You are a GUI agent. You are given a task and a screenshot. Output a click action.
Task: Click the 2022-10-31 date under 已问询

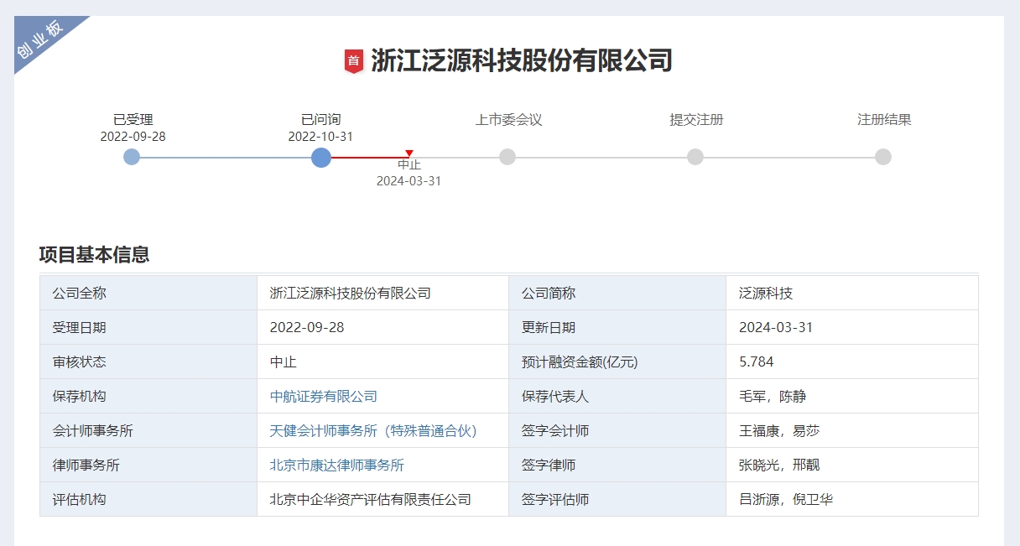(x=321, y=137)
